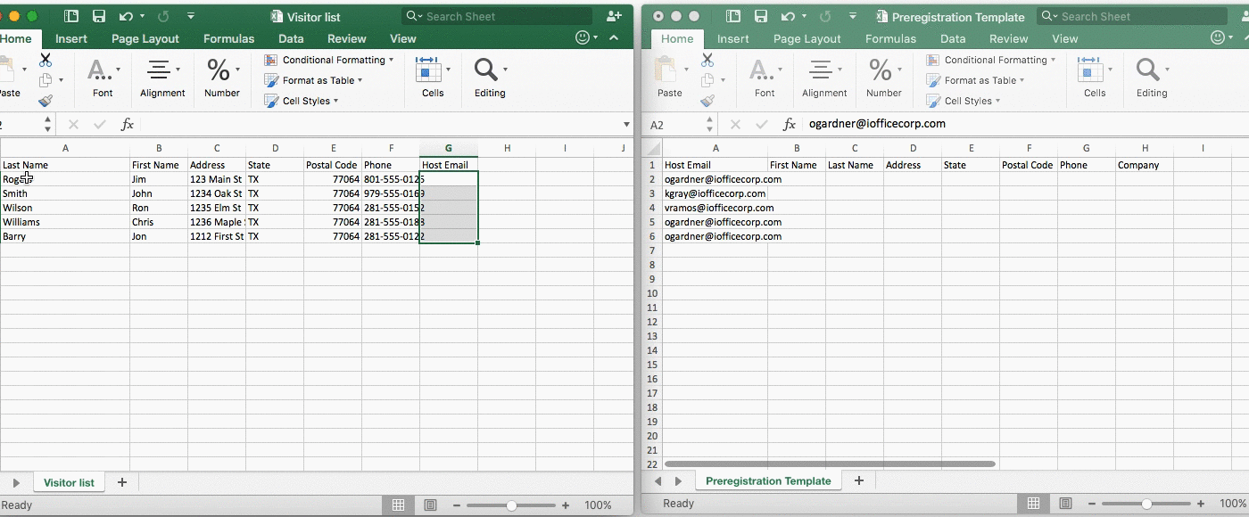1249x517 pixels.
Task: Collapse the ribbon in Visitor list window
Action: click(x=614, y=38)
